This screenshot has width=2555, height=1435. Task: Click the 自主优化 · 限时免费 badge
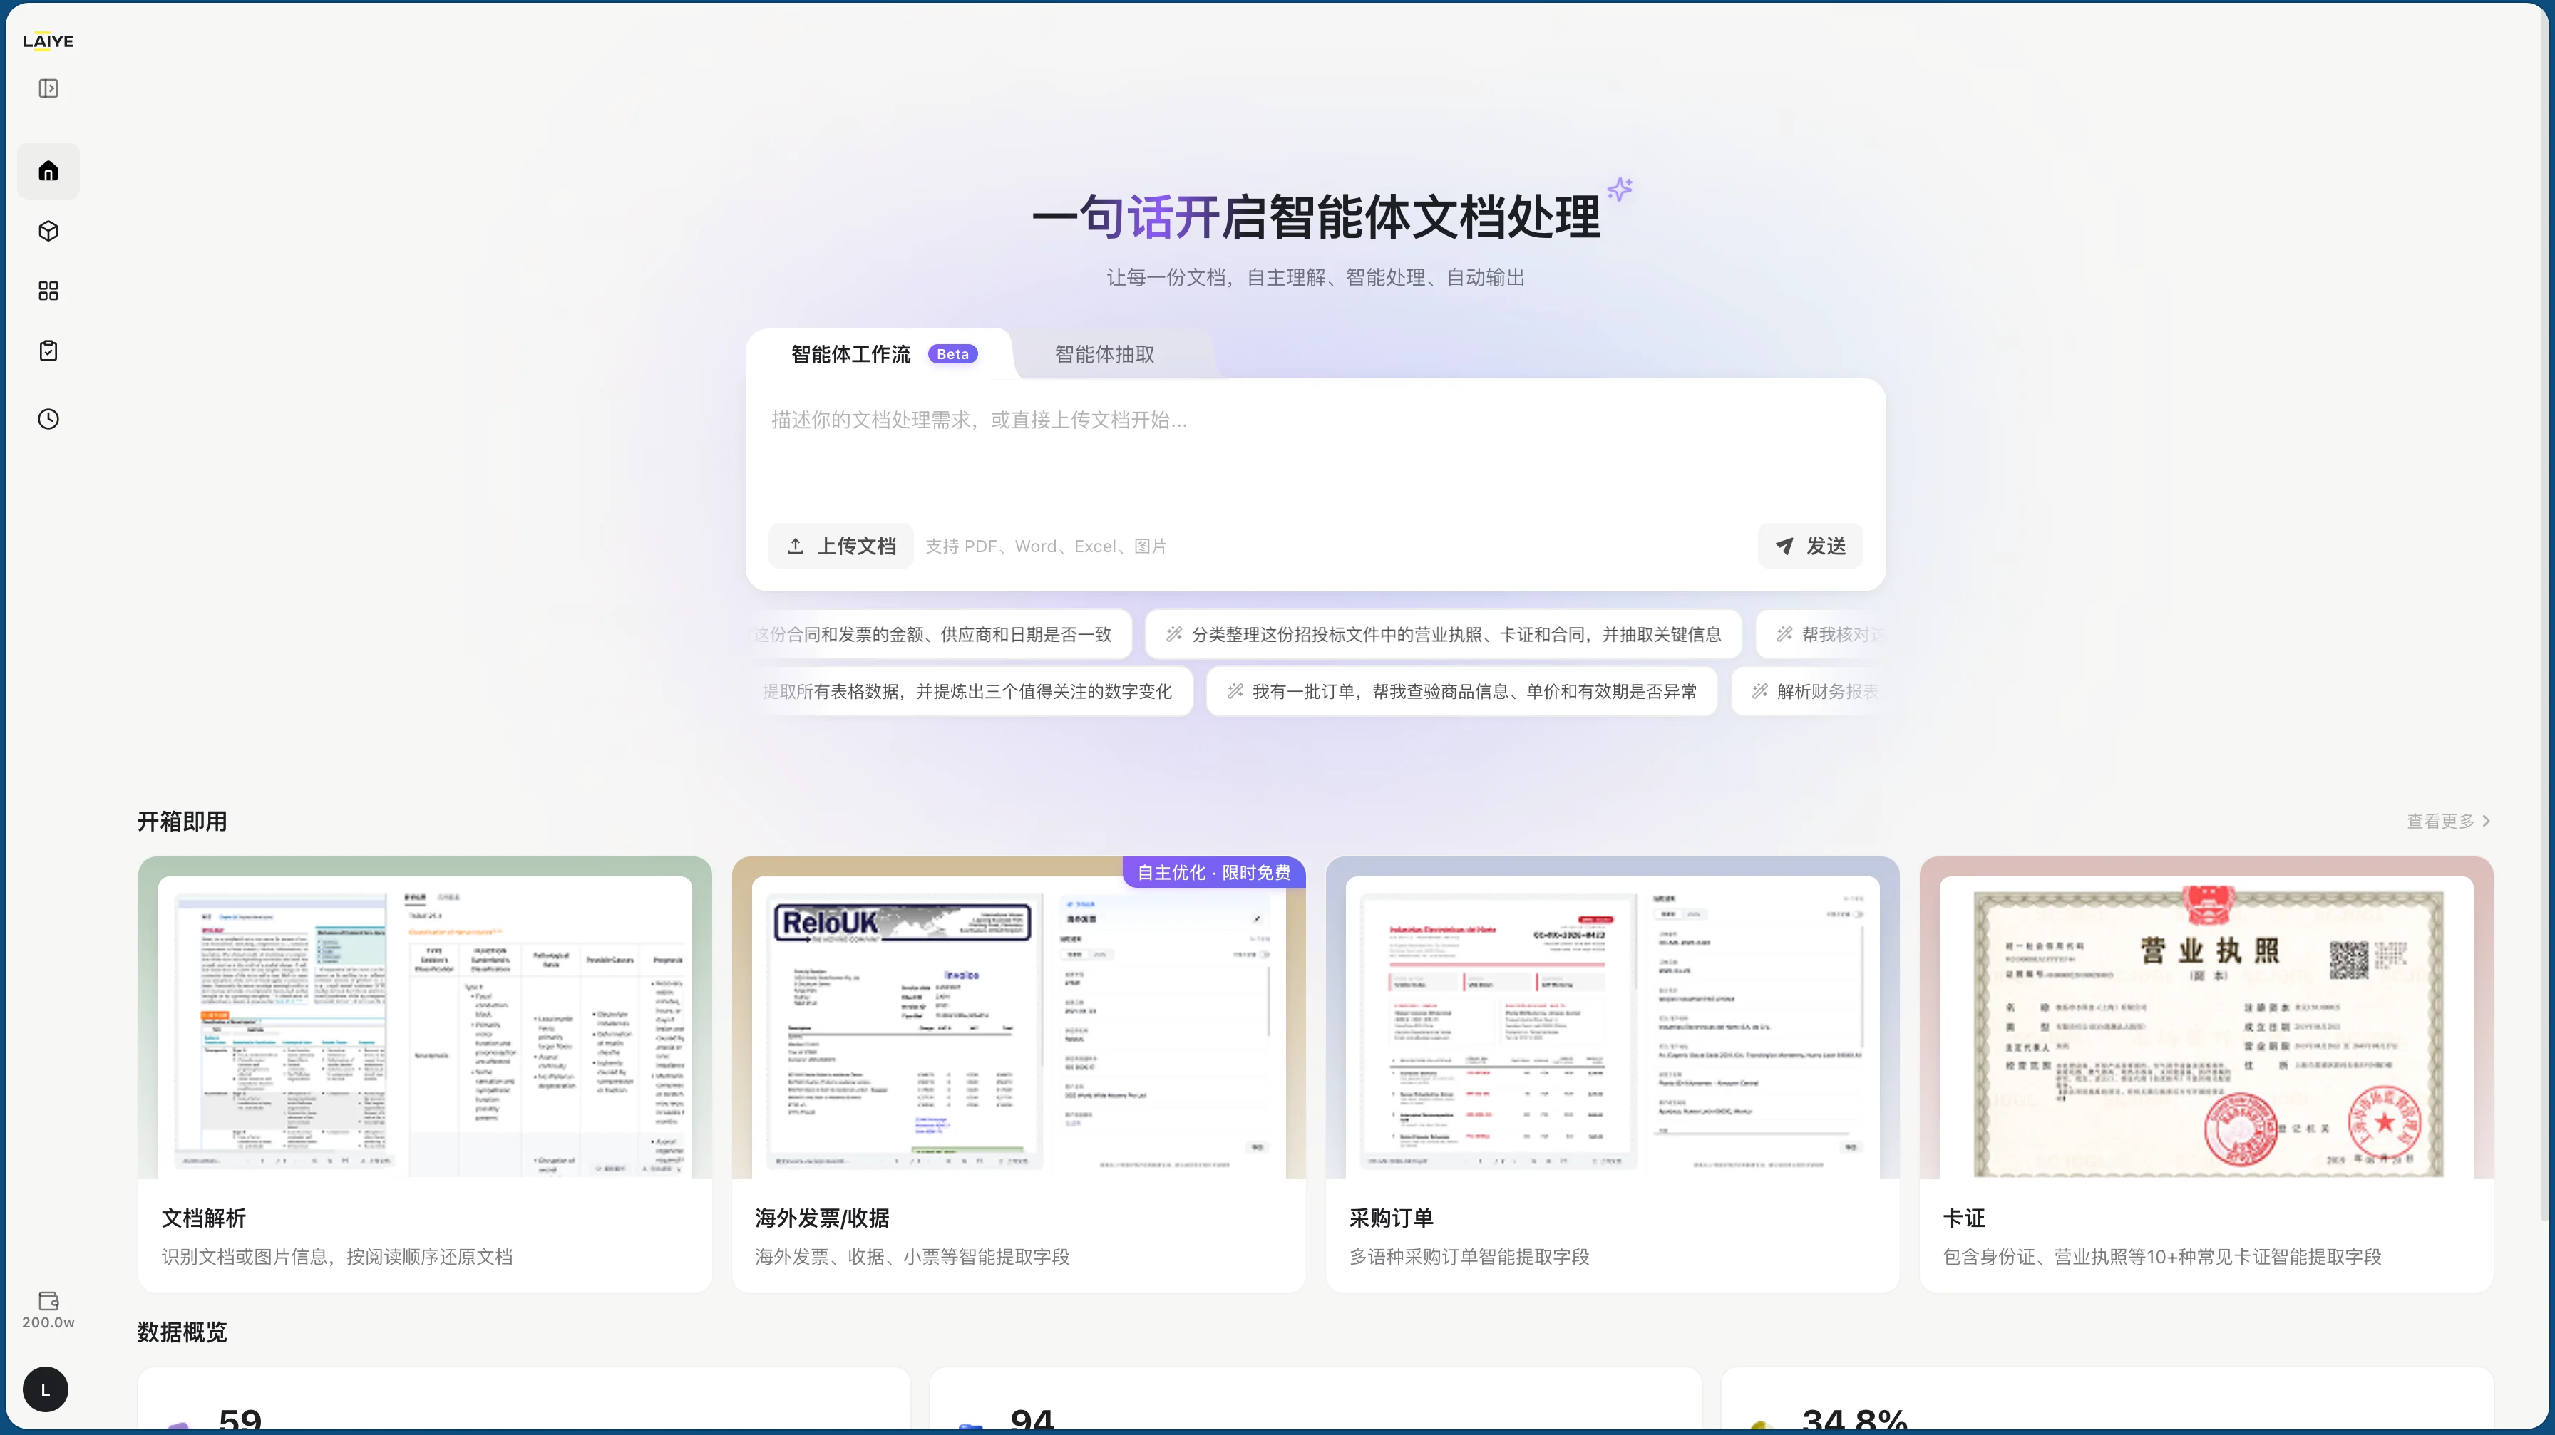1214,872
